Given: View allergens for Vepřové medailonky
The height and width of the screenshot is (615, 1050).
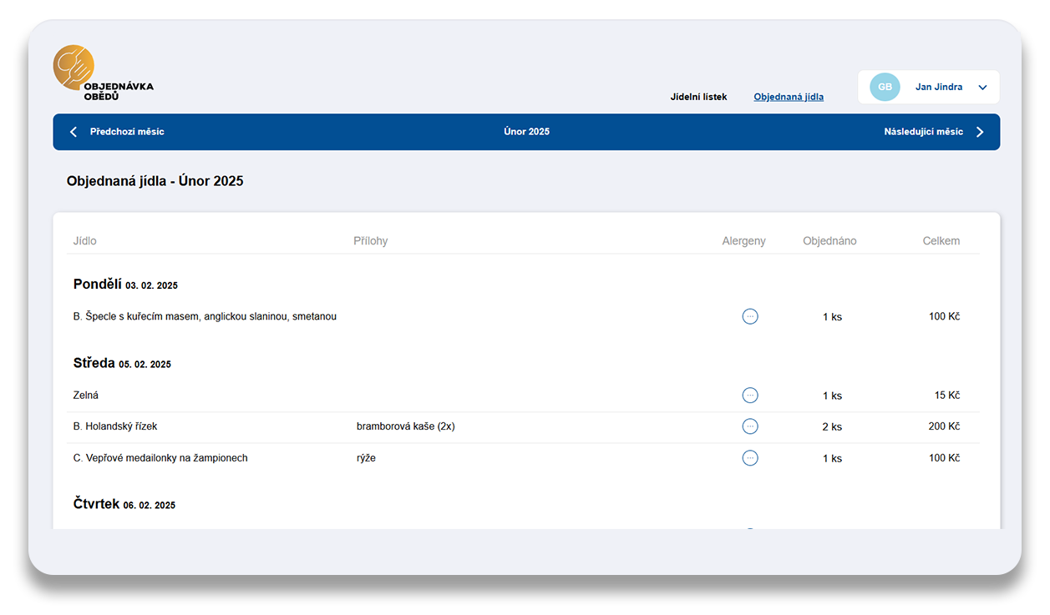Looking at the screenshot, I should click(749, 458).
